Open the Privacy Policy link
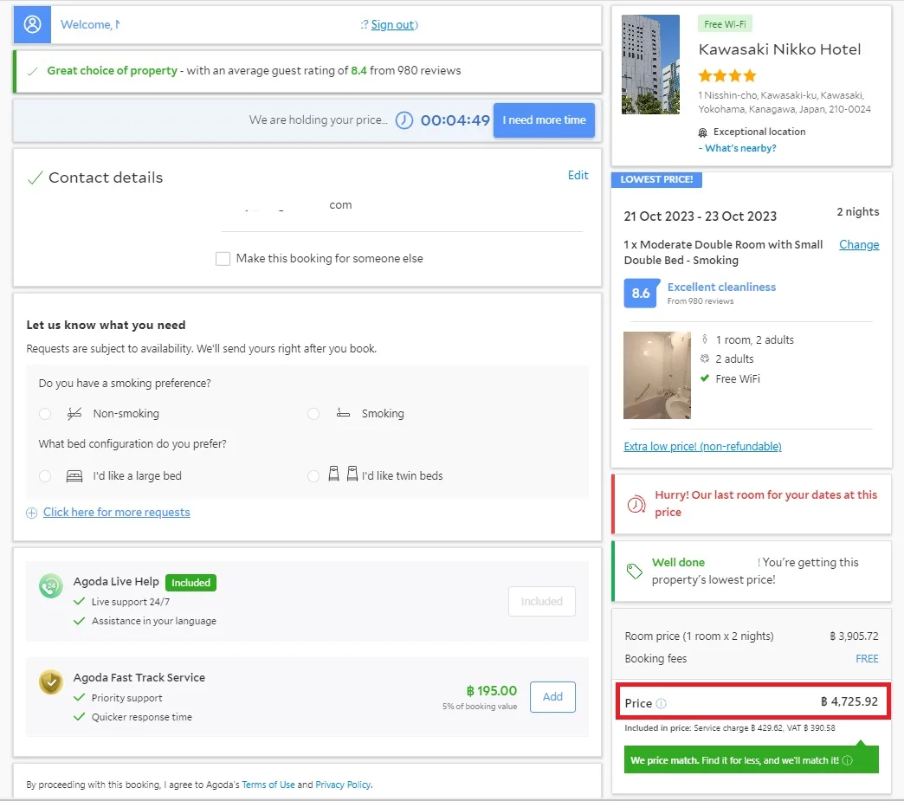 point(343,785)
